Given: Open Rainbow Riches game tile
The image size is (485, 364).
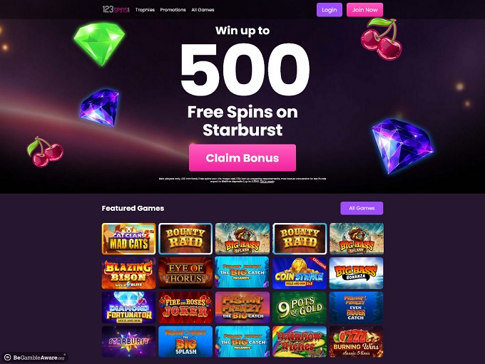Looking at the screenshot, I should point(300,342).
